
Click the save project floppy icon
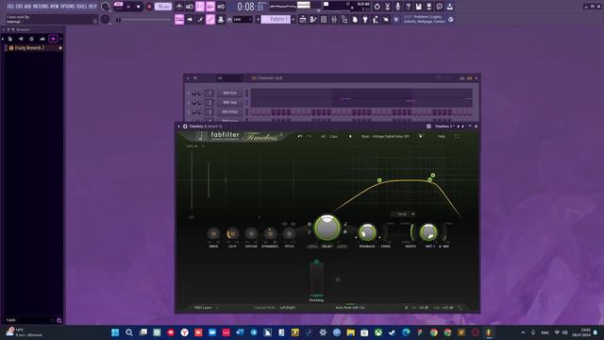click(x=419, y=7)
